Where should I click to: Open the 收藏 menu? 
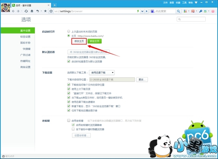178,3
